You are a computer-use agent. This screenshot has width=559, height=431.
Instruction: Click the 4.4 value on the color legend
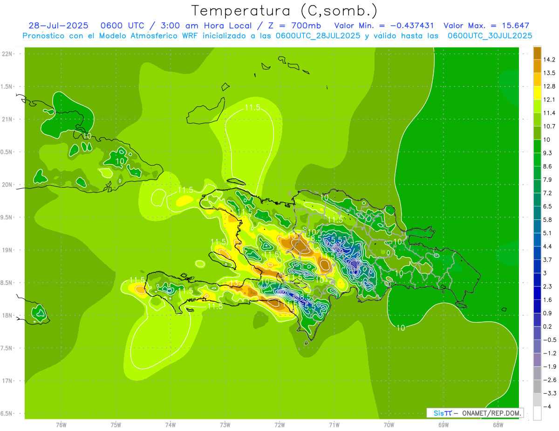[x=547, y=246]
